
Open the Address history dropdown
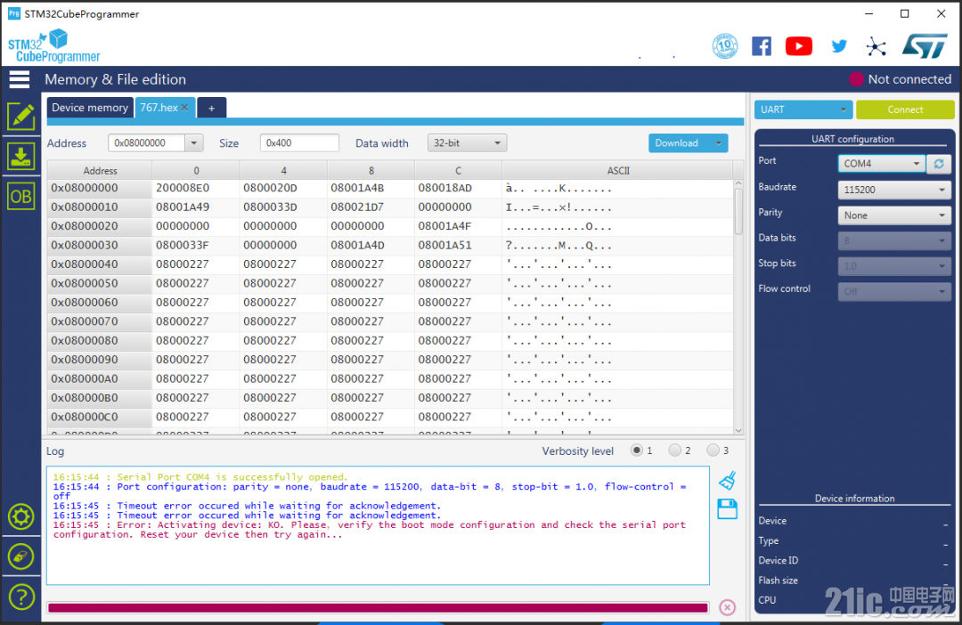(x=194, y=143)
